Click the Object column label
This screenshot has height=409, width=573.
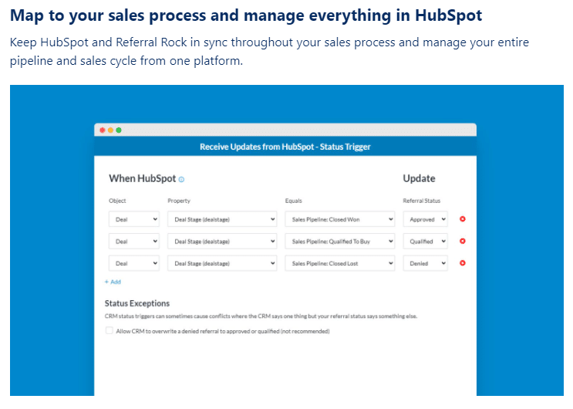117,201
